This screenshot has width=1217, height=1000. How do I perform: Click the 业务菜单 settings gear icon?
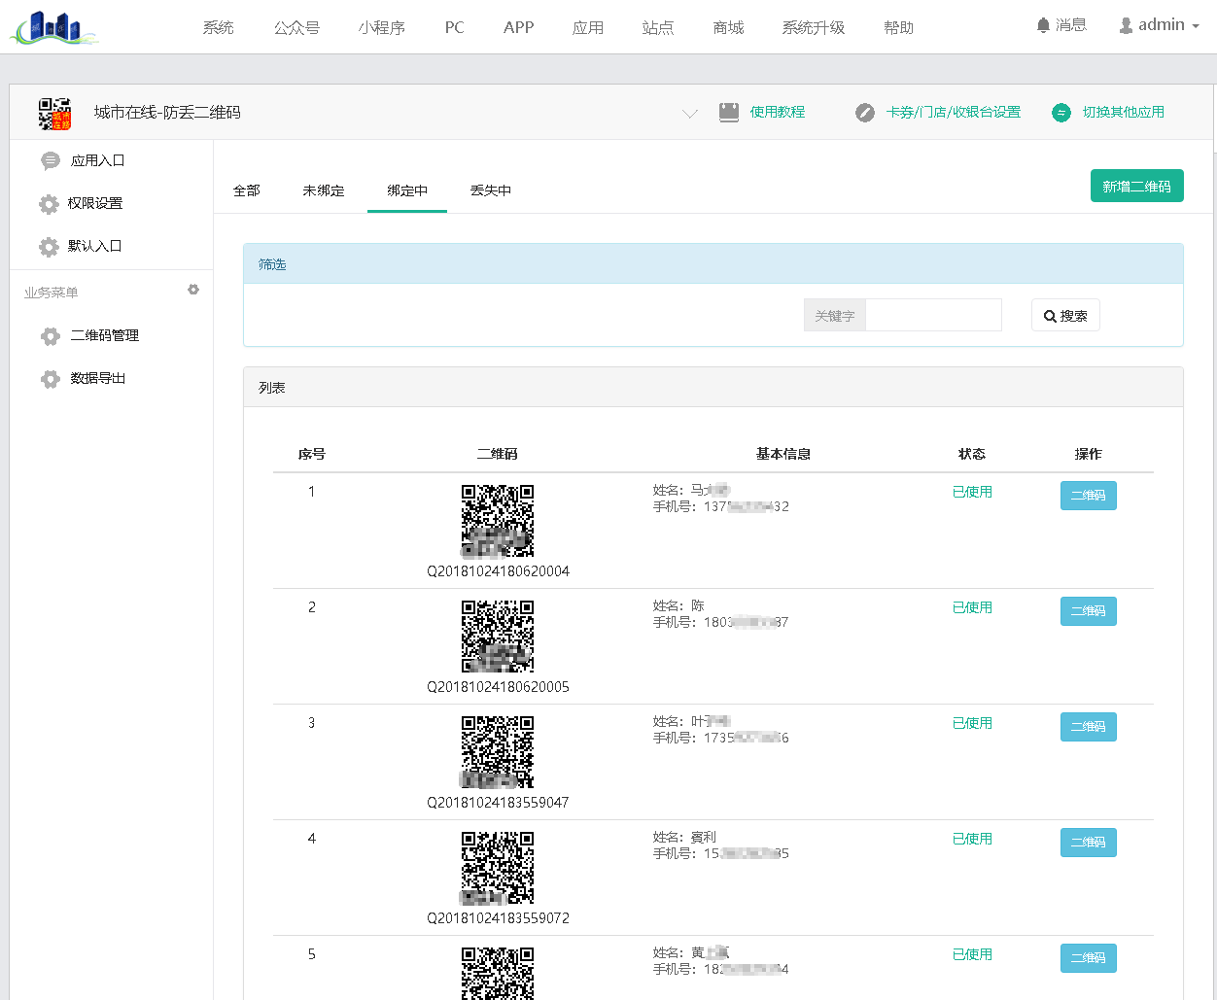pos(193,290)
